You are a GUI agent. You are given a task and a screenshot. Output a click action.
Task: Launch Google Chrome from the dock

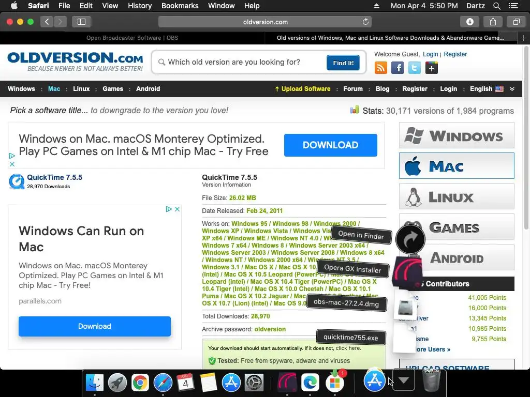140,382
